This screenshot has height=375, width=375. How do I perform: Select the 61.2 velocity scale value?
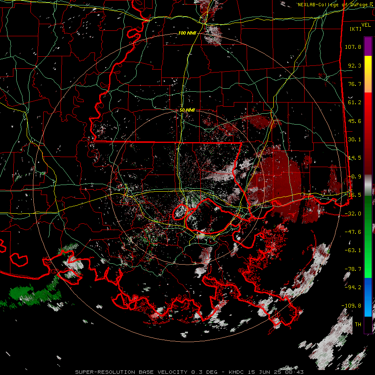click(355, 102)
